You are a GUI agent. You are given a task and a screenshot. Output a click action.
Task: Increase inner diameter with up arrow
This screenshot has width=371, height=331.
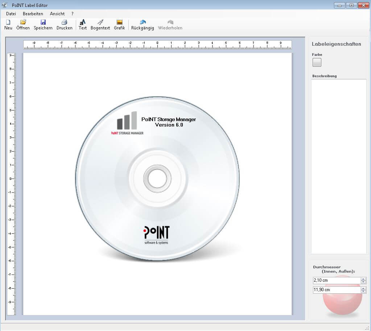pos(363,279)
